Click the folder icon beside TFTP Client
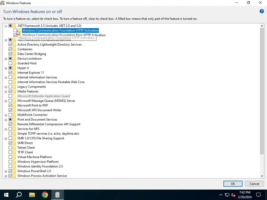This screenshot has height=200, width=267. coord(14,152)
